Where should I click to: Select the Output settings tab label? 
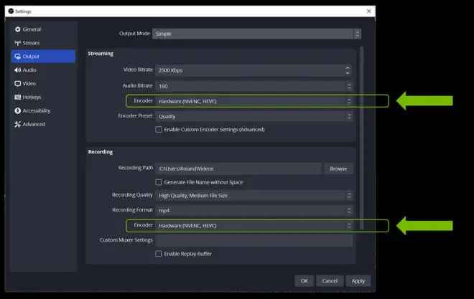(31, 57)
